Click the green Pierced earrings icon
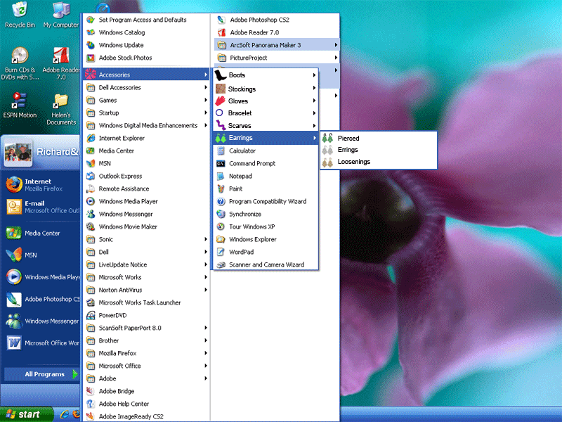The height and width of the screenshot is (422, 562). (327, 138)
